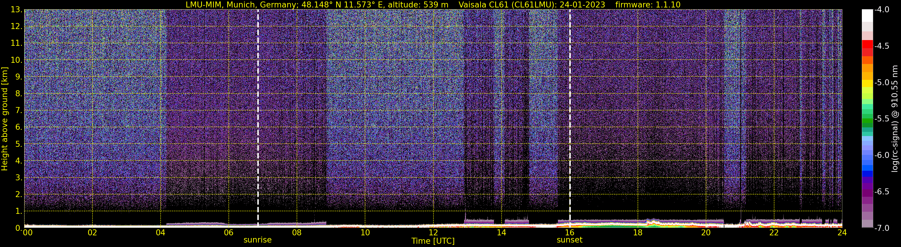Viewport: 901px width, 247px height.
Task: Click the '-5.0' colorbar tick label
Action: point(882,83)
